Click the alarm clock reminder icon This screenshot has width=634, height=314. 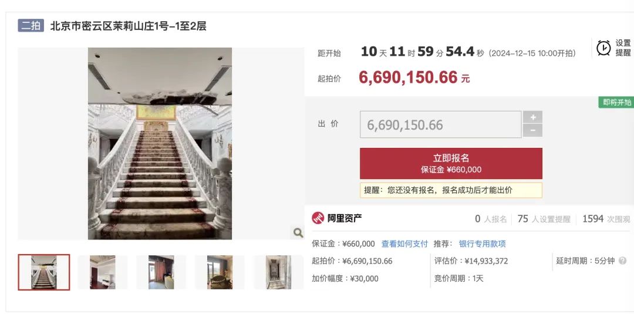tap(603, 48)
